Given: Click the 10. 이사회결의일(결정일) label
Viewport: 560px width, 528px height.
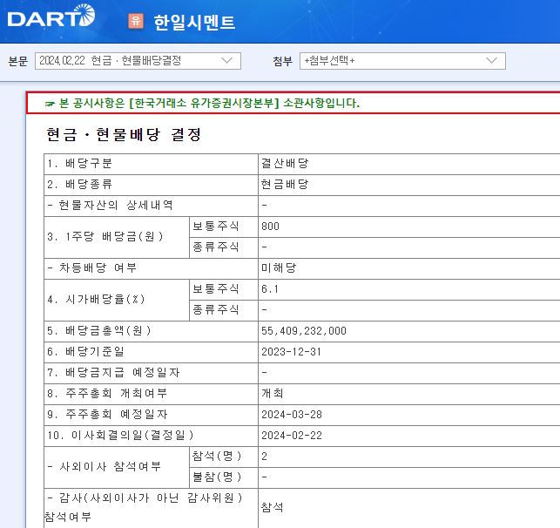Looking at the screenshot, I should [x=120, y=436].
